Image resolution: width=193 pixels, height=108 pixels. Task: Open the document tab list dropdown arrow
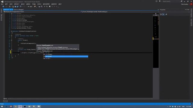[x=158, y=10]
